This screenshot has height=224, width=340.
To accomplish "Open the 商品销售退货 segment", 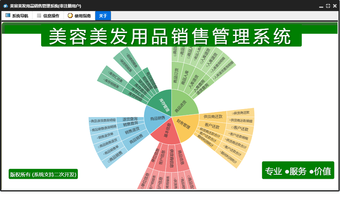I will 108,143.
